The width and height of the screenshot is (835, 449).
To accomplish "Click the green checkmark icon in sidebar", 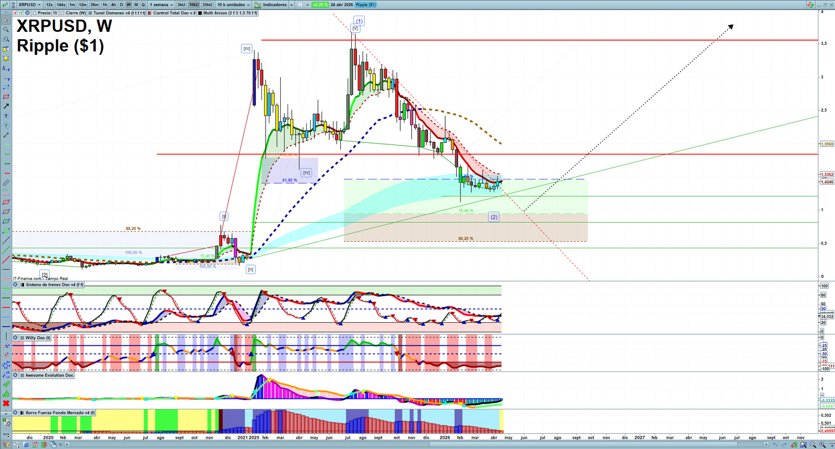I will (6, 384).
